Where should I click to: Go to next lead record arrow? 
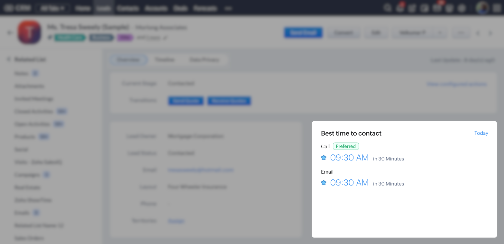point(490,33)
